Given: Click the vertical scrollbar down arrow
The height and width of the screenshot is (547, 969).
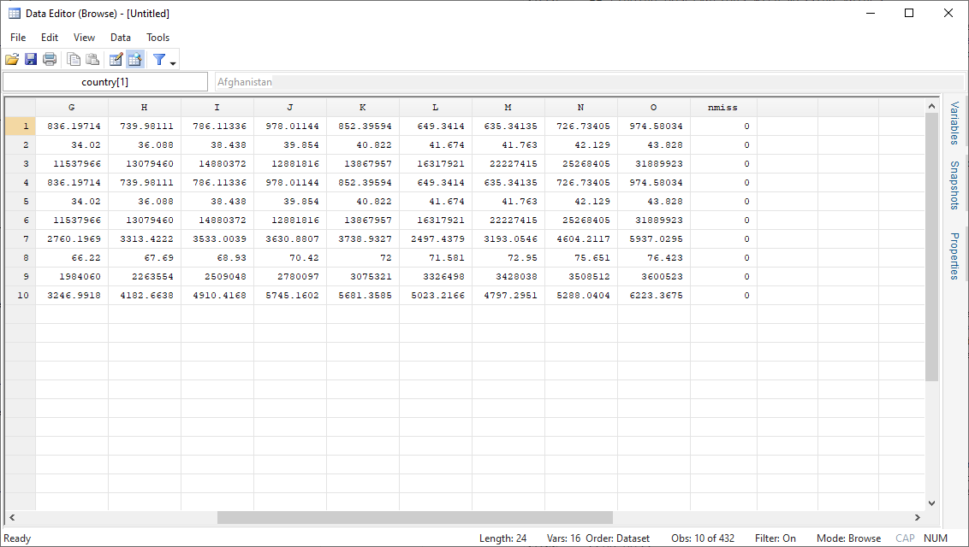Looking at the screenshot, I should click(931, 503).
